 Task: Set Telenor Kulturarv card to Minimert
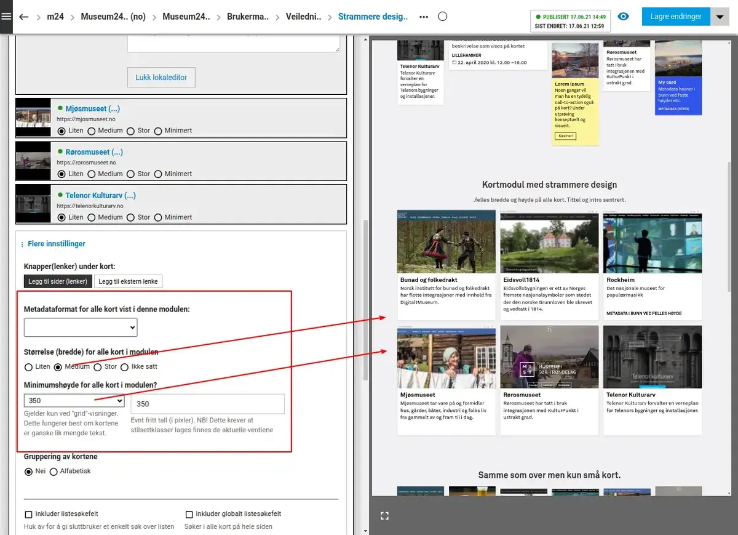[x=158, y=217]
